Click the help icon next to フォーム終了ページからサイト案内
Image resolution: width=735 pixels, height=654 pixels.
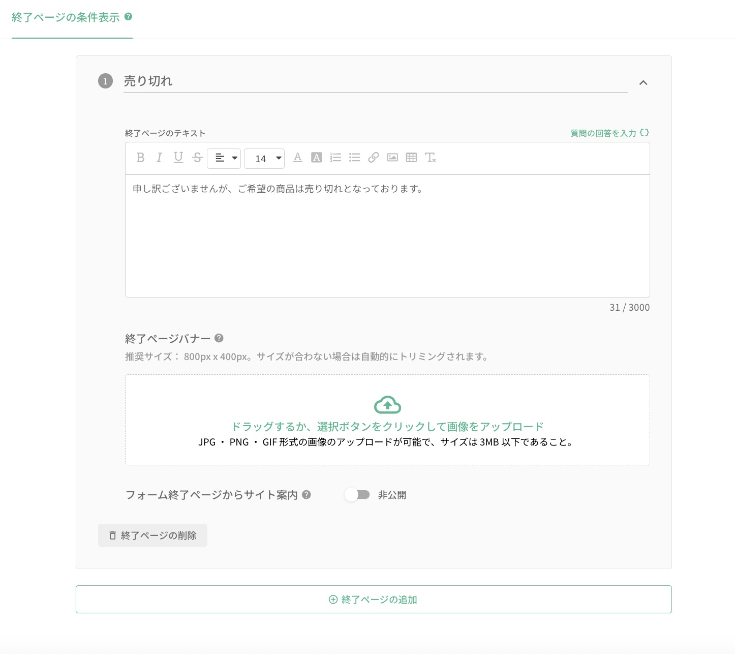307,495
